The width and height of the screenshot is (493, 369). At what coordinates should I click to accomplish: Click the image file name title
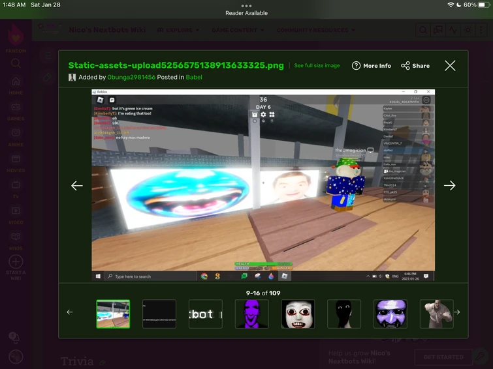176,65
